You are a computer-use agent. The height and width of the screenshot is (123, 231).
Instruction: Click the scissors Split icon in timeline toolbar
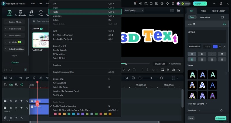click(x=41, y=78)
